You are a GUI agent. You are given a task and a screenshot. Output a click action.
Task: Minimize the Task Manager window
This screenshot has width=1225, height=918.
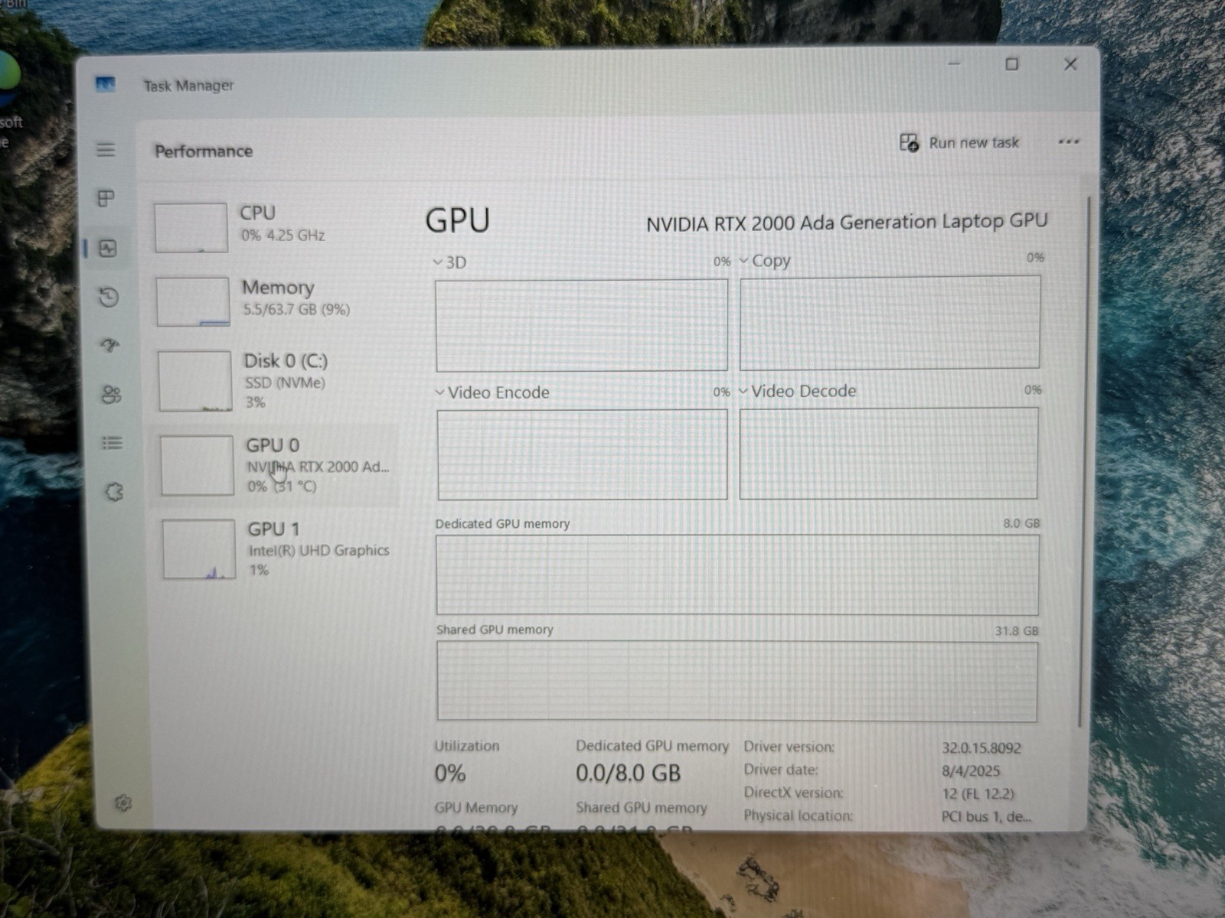click(x=954, y=63)
